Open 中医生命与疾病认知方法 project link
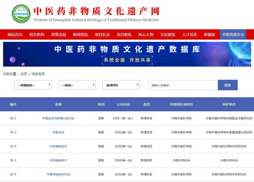 58,118
